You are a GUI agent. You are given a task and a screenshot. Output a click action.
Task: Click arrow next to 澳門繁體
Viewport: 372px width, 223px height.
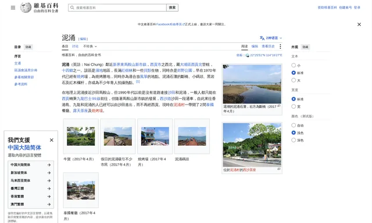(x=49, y=204)
